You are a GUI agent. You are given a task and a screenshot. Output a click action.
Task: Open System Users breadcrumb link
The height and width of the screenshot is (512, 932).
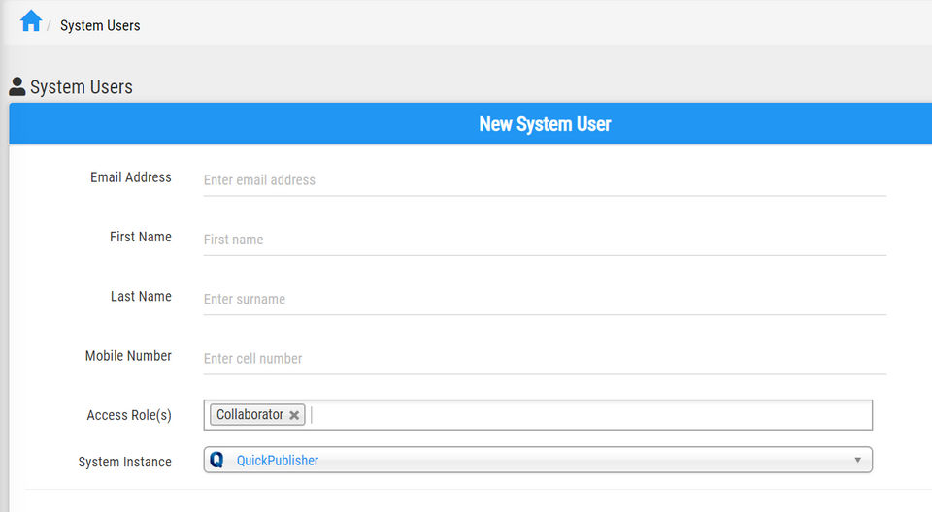100,25
